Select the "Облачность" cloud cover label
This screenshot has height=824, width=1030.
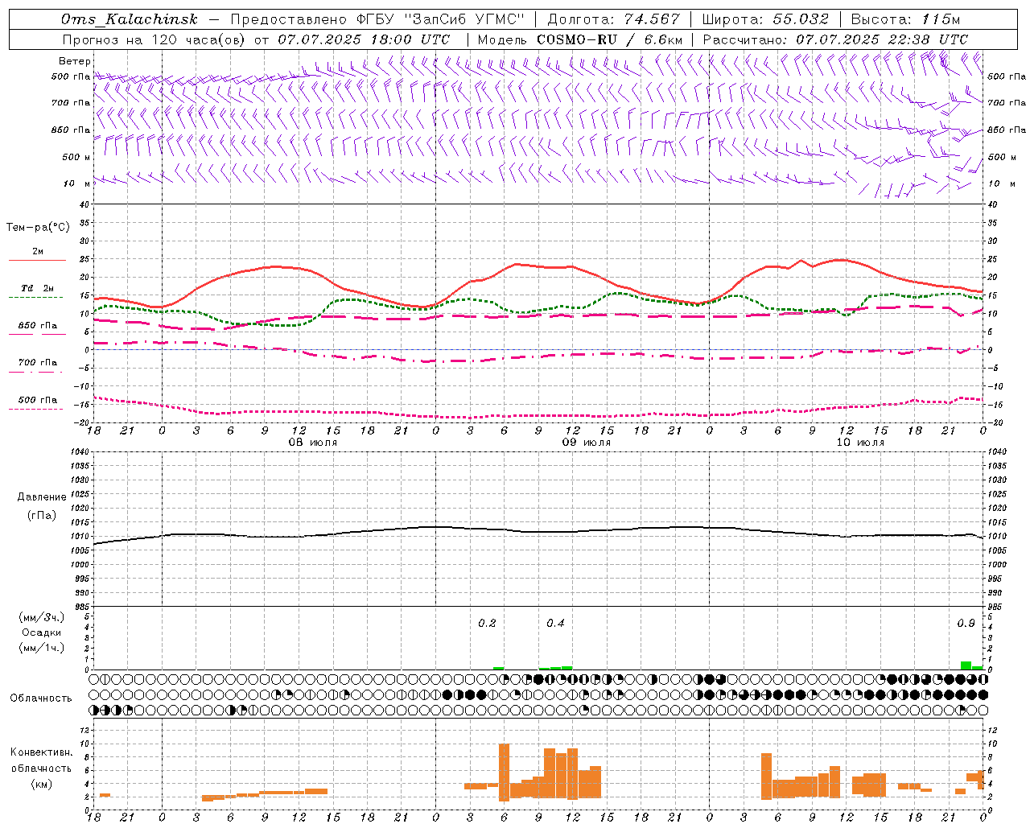click(41, 698)
